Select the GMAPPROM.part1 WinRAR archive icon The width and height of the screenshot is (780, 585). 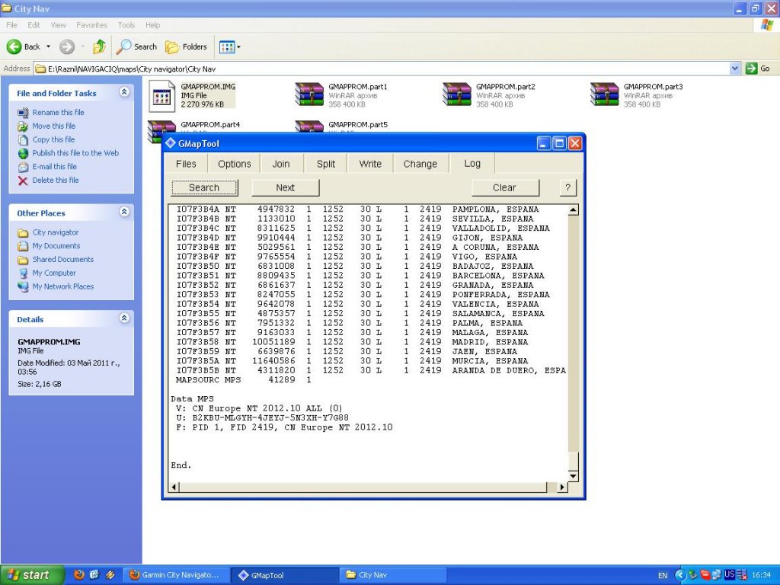pyautogui.click(x=309, y=95)
